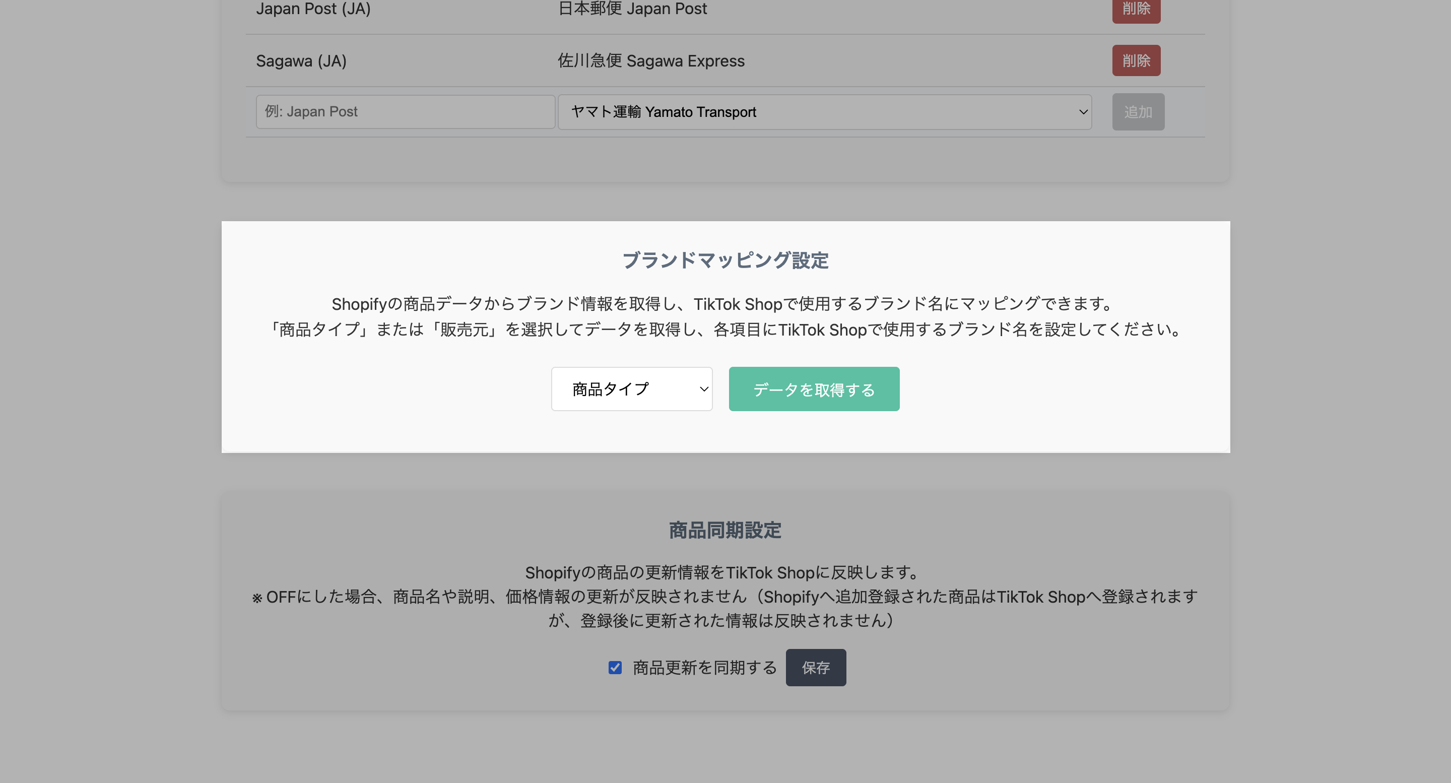Click the 日本郵便 Japan Post carrier text
Screen dimensions: 1451x783
pyautogui.click(x=632, y=9)
